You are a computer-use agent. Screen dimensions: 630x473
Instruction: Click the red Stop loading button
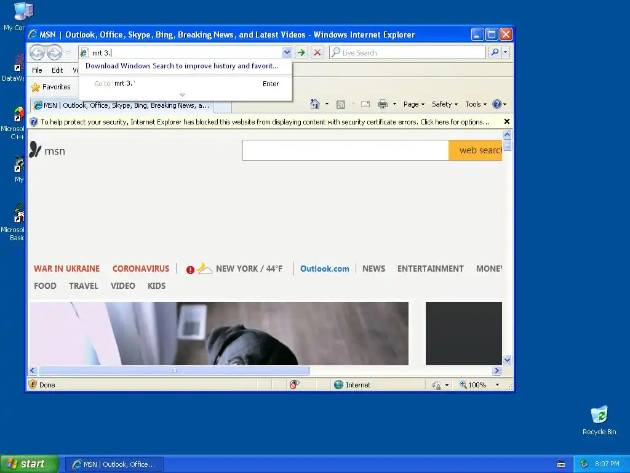tap(317, 53)
